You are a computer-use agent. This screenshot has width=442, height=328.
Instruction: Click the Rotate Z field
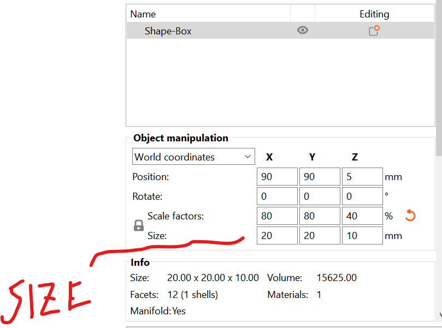362,196
